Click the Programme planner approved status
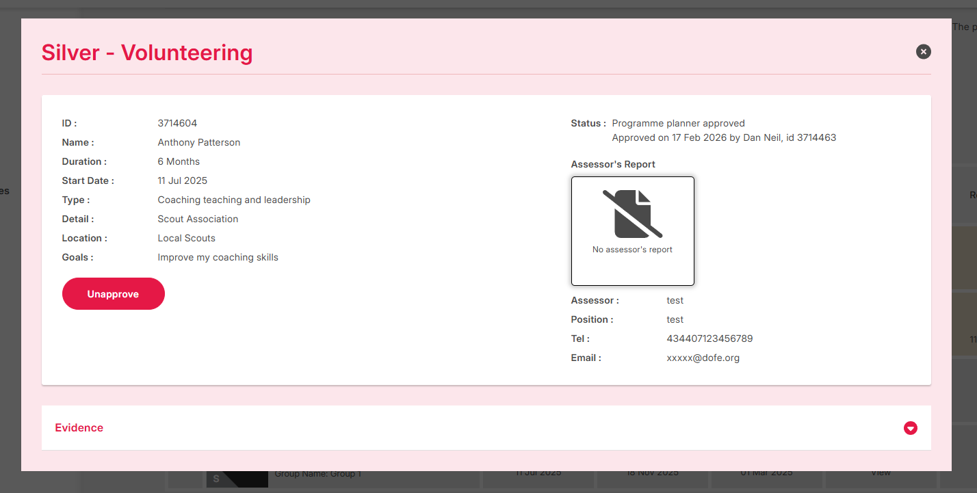 pos(678,123)
